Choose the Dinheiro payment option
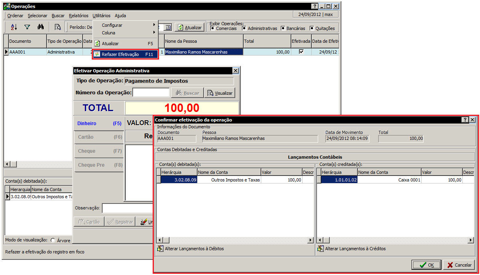This screenshot has width=480, height=275. point(99,124)
